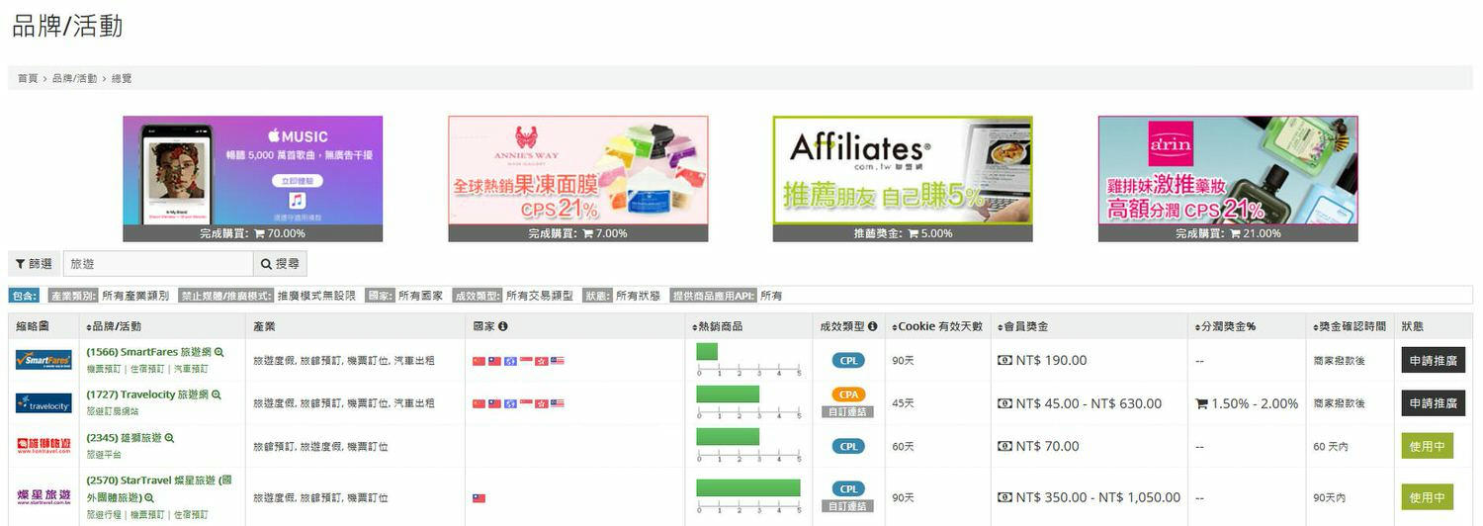Click the CPL badge in 雄獅旅遊 row

(x=848, y=446)
